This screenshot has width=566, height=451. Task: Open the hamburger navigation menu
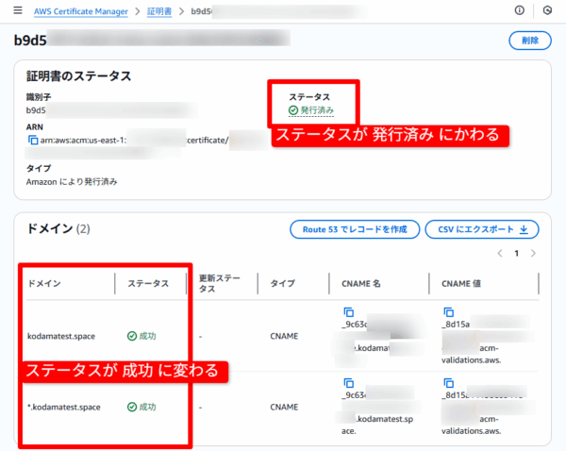point(16,10)
